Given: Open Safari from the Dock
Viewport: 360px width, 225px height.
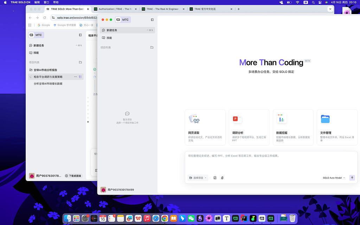Looking at the screenshot, I should pyautogui.click(x=156, y=218).
